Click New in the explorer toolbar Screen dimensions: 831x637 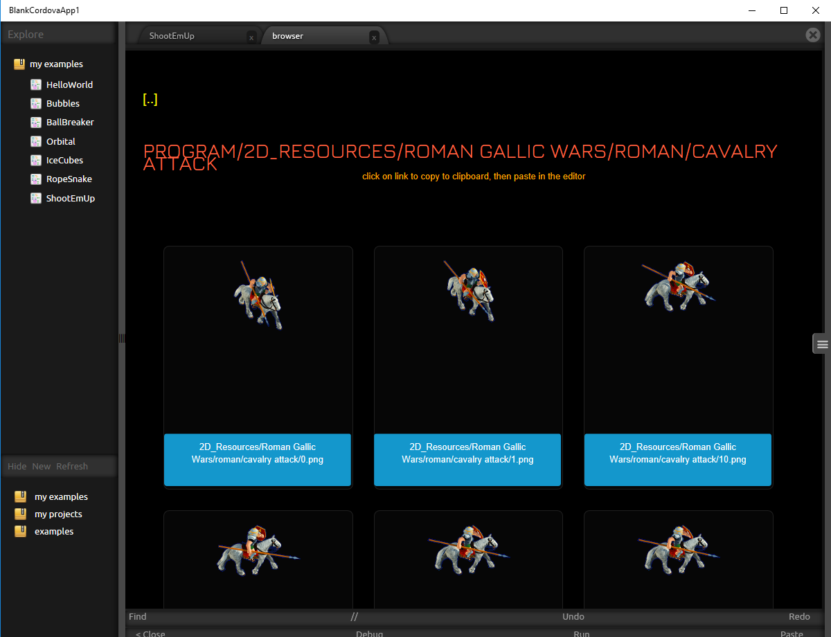coord(42,466)
